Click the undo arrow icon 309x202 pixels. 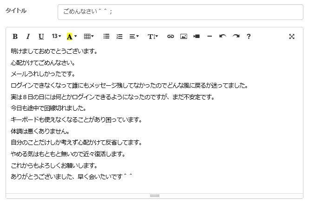[x=223, y=37]
